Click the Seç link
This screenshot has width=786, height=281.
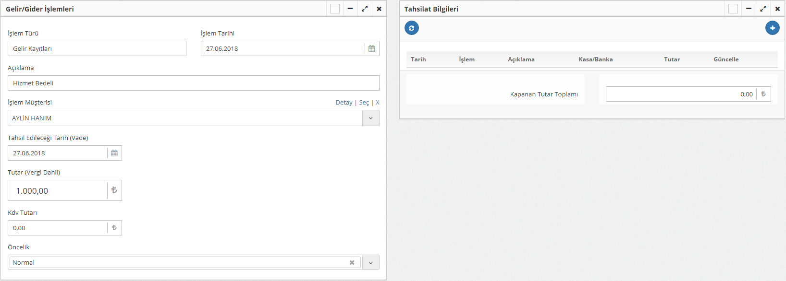pos(364,103)
